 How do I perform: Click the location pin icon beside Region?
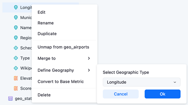click(16, 38)
